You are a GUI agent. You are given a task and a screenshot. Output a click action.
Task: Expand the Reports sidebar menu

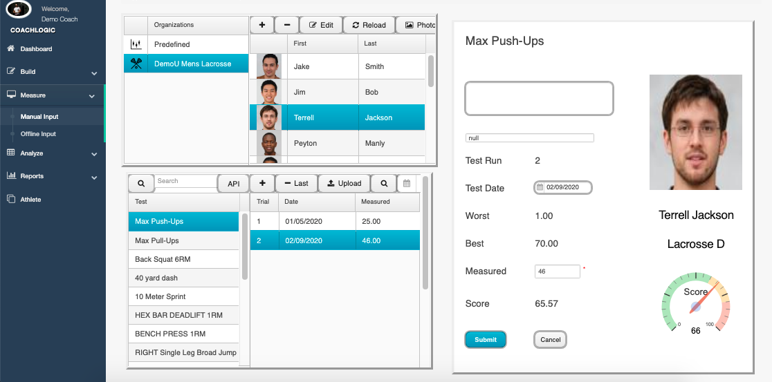(x=93, y=178)
